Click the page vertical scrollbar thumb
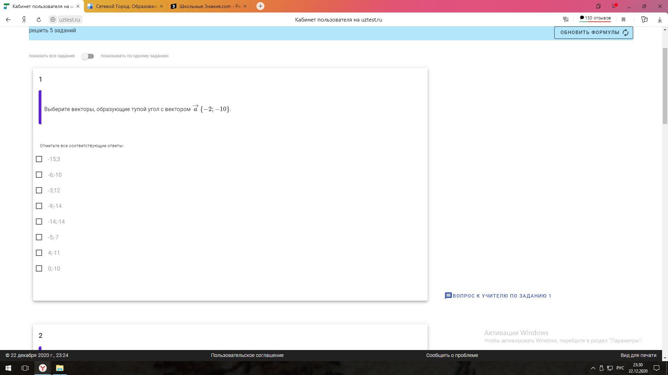Viewport: 668px width, 375px height. coord(665,85)
